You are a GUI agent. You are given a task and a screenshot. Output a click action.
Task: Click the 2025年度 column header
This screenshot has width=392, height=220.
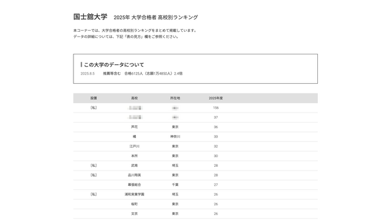click(216, 98)
